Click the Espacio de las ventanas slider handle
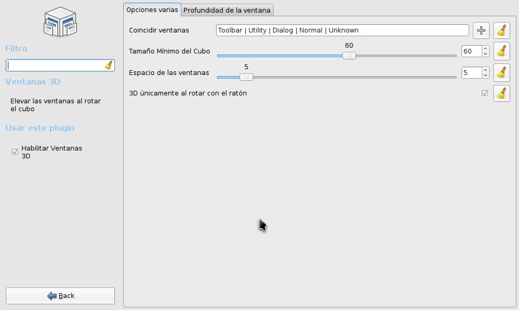 (x=246, y=77)
